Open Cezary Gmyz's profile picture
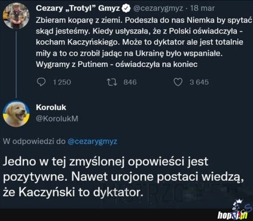Viewport: 253px width, 221px height. click(16, 15)
